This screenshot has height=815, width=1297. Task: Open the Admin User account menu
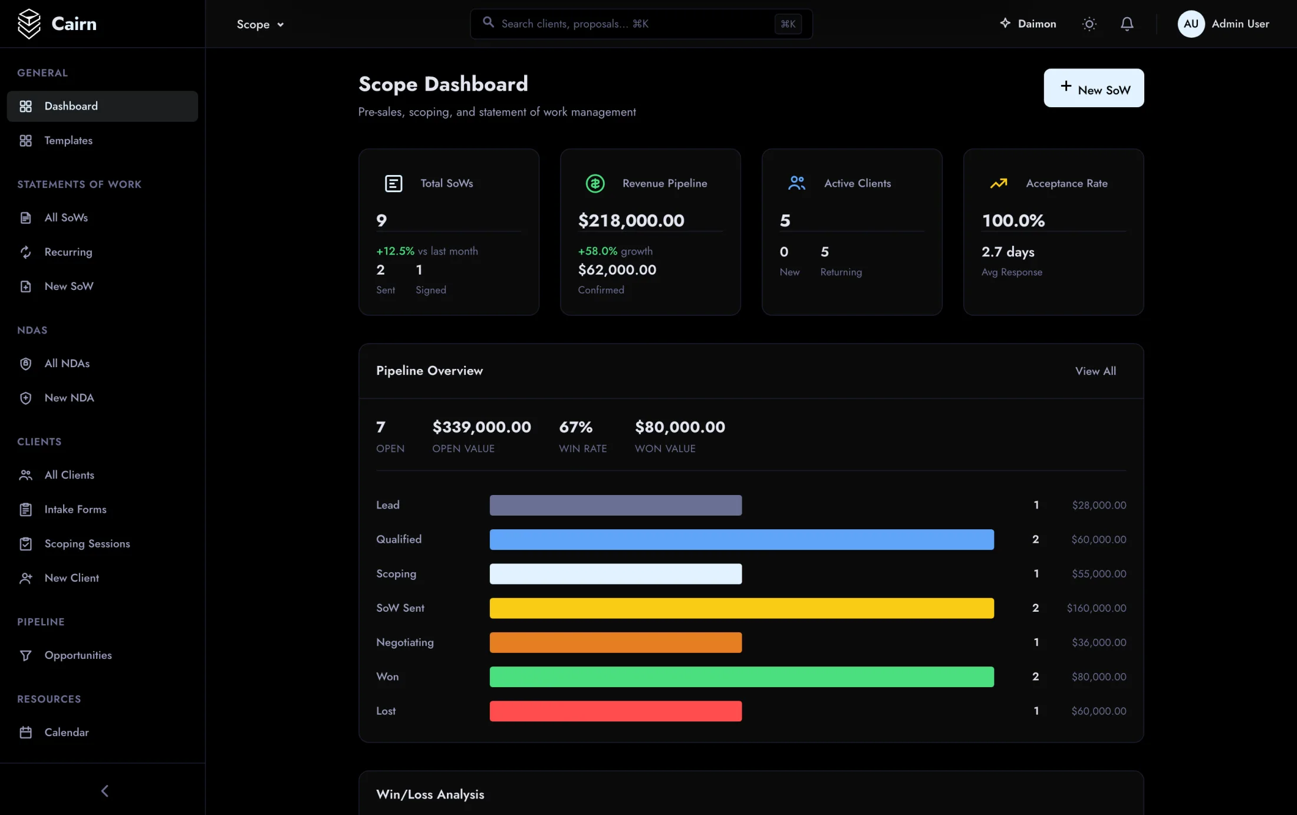click(x=1223, y=24)
